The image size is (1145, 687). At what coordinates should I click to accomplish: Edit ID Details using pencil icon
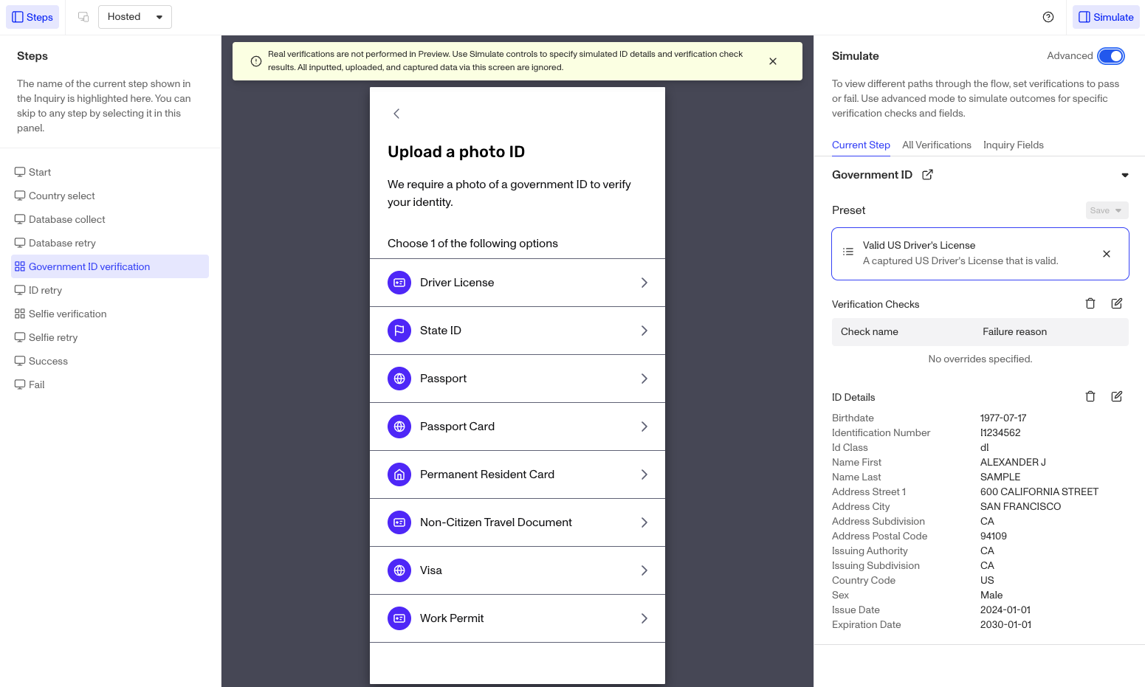tap(1117, 396)
